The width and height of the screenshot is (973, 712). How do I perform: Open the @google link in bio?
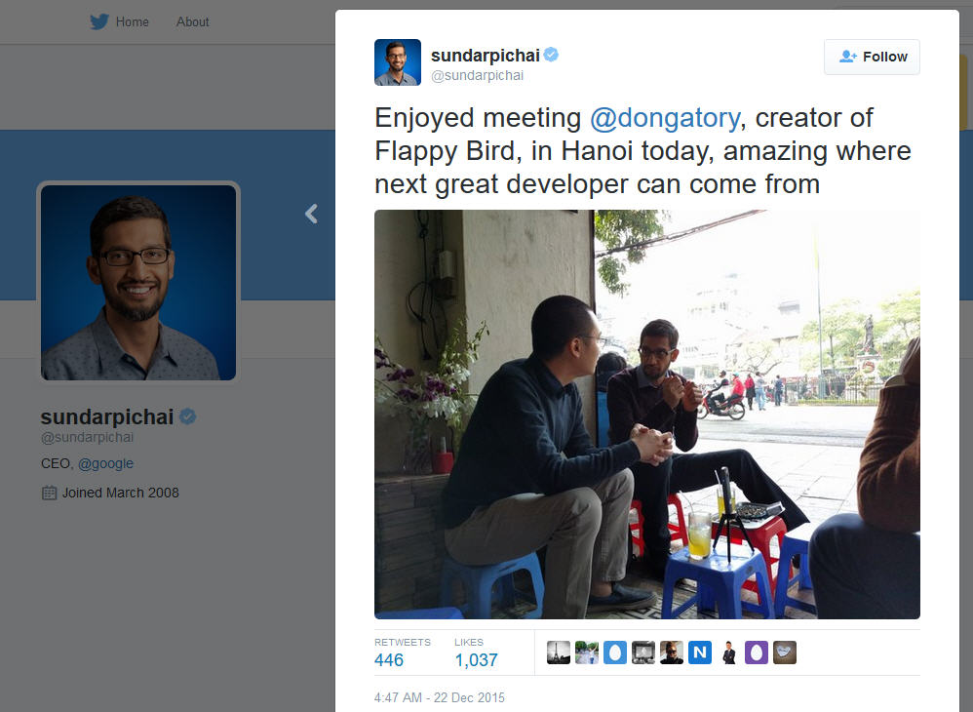pyautogui.click(x=105, y=463)
